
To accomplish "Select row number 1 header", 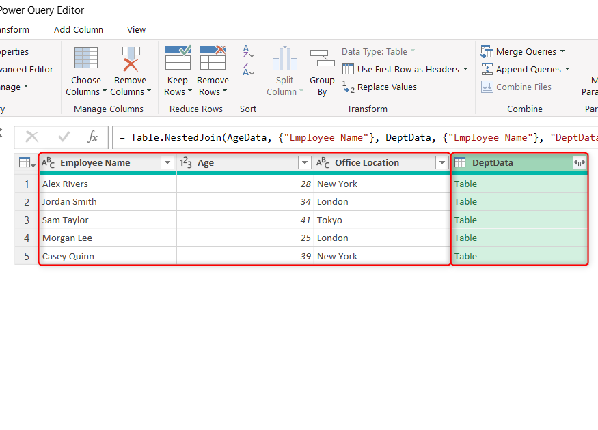I will (x=27, y=184).
